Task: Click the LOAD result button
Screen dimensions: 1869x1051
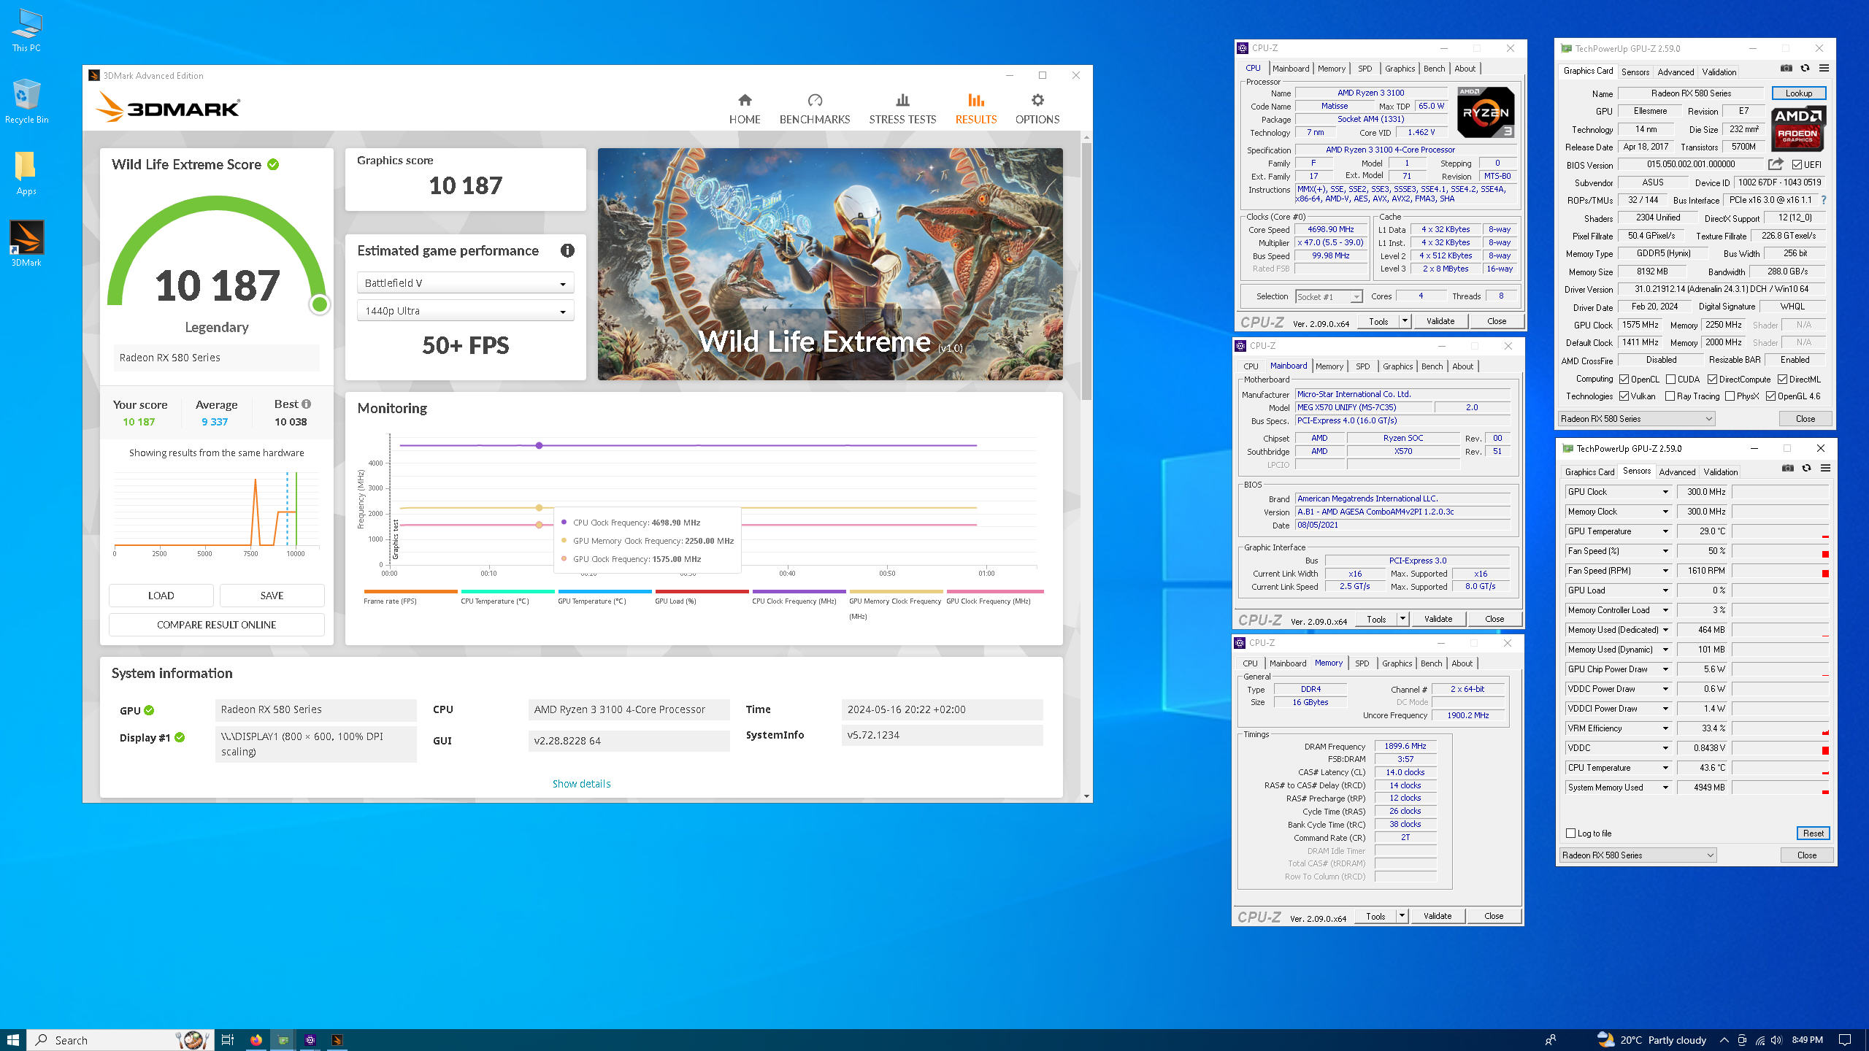Action: [161, 596]
